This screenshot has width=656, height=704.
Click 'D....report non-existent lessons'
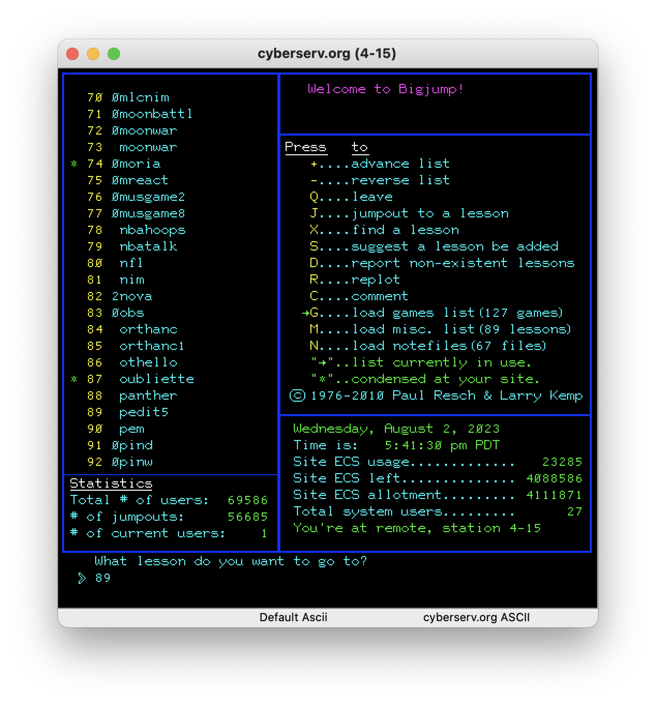click(442, 263)
